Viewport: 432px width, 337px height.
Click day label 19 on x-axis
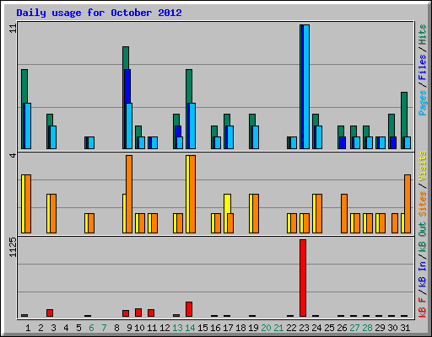tap(253, 328)
